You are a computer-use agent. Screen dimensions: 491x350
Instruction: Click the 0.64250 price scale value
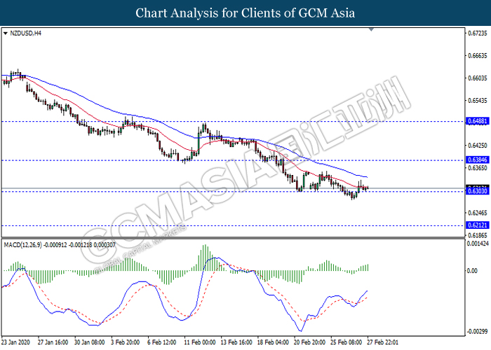coord(478,146)
